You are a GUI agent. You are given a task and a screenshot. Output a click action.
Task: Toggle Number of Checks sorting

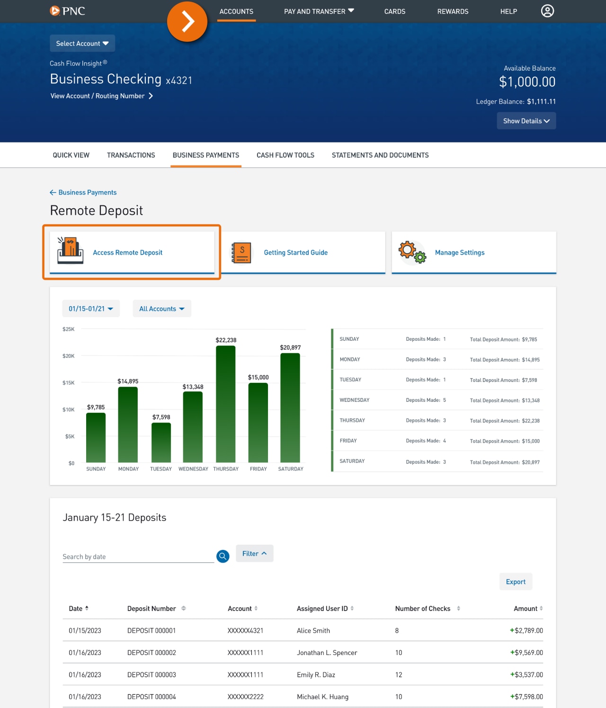coord(458,608)
